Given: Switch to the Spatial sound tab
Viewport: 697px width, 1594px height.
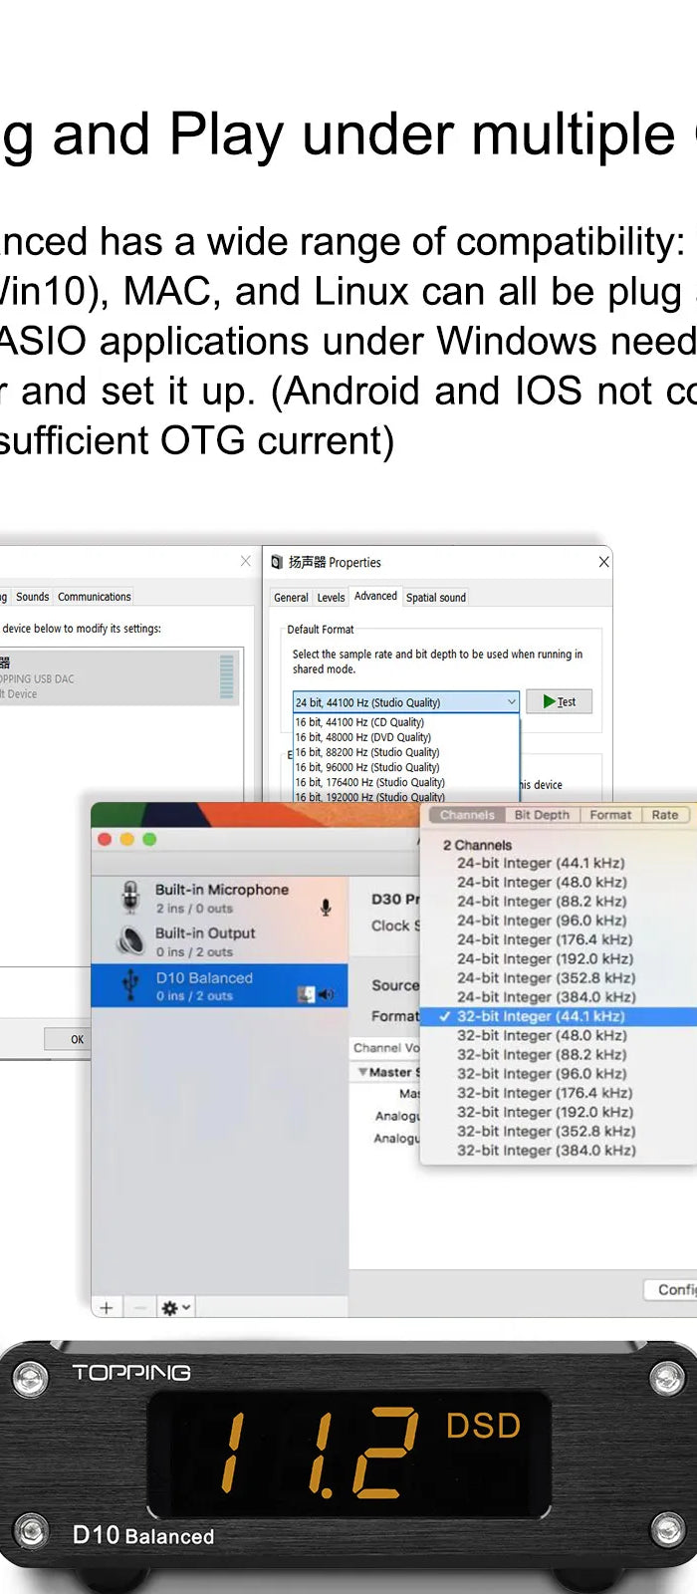Looking at the screenshot, I should click(435, 598).
